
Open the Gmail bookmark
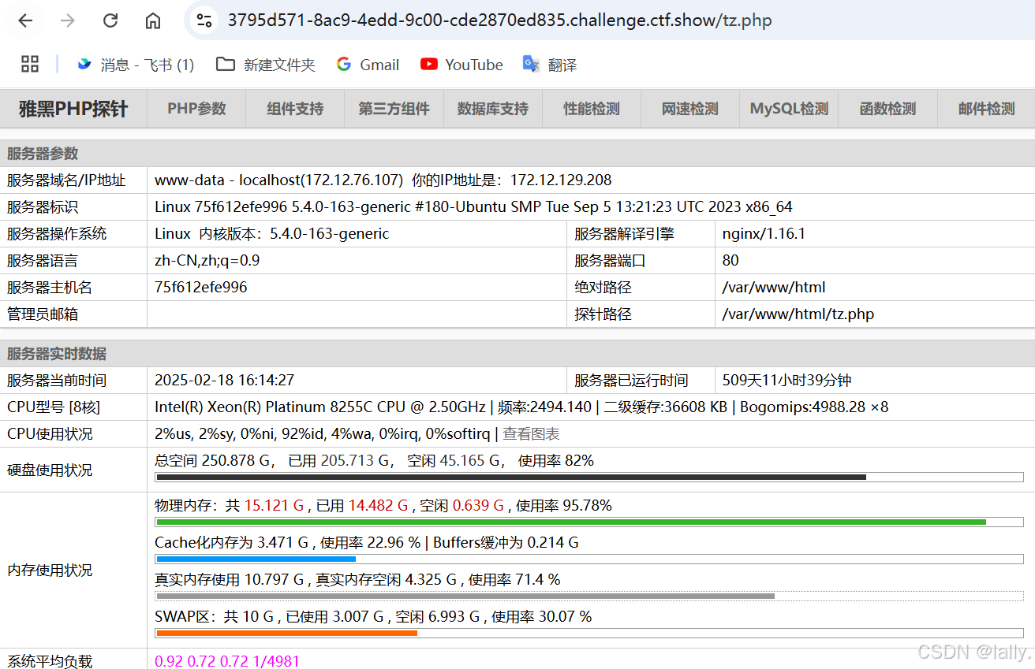click(368, 65)
